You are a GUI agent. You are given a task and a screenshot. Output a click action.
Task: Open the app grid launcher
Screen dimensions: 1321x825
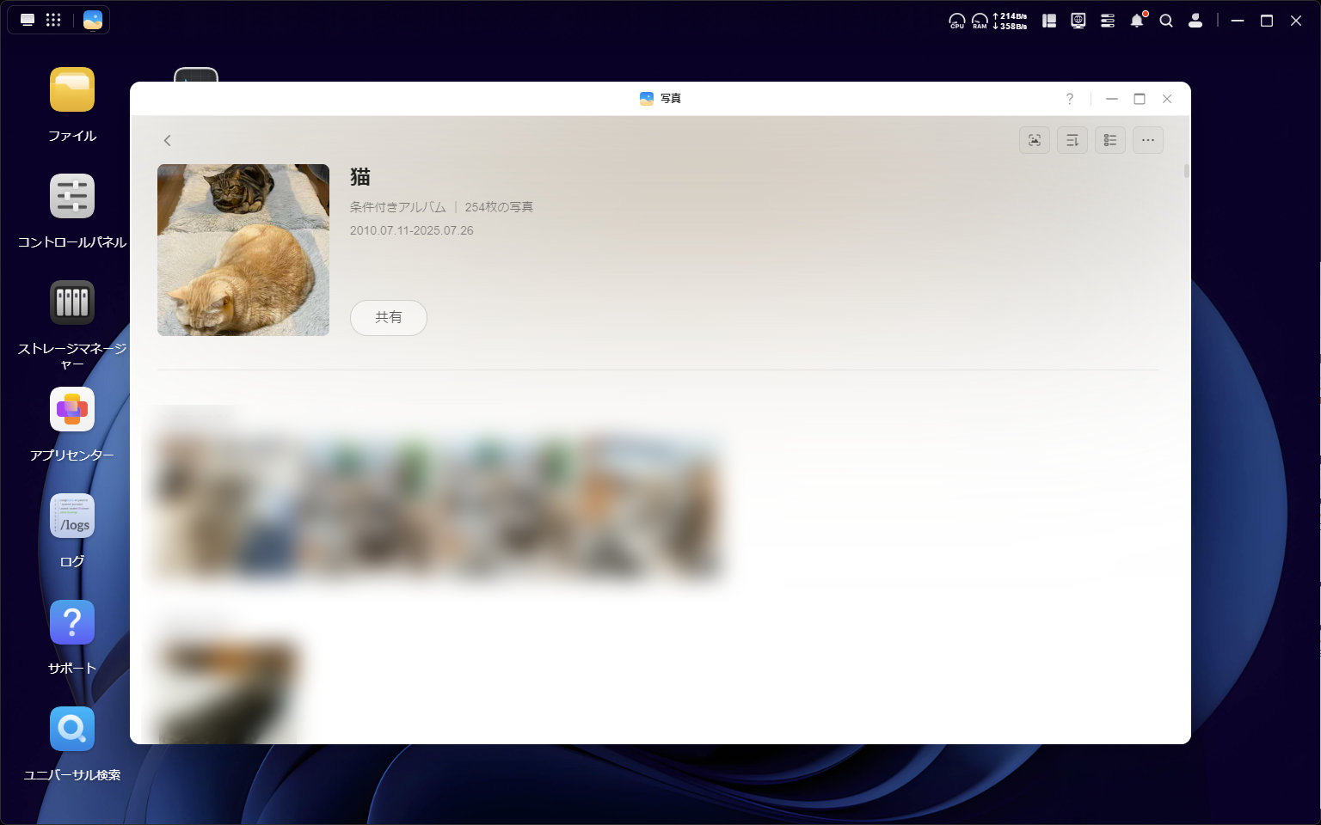point(53,20)
